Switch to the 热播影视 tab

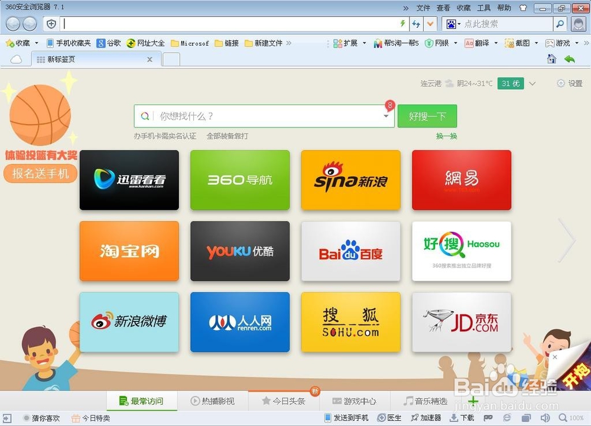click(x=213, y=401)
